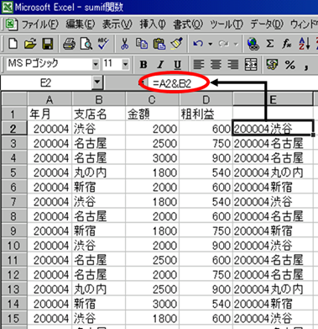Open the 表示(V) menu

[117, 24]
